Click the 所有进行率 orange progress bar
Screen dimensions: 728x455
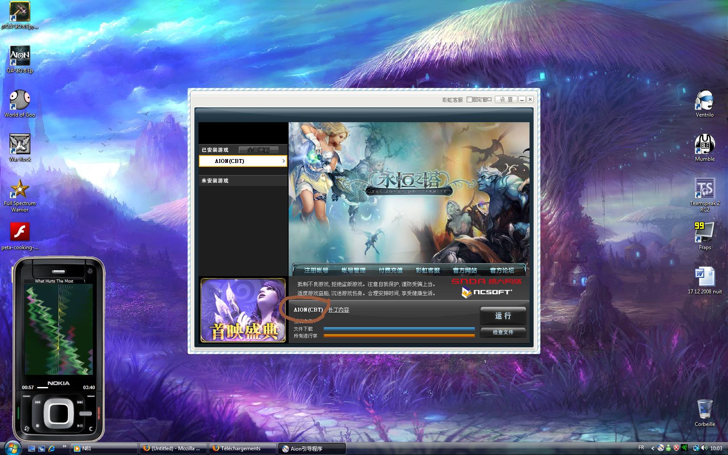coord(399,336)
